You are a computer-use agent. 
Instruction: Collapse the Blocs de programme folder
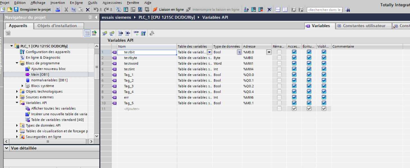(17, 63)
